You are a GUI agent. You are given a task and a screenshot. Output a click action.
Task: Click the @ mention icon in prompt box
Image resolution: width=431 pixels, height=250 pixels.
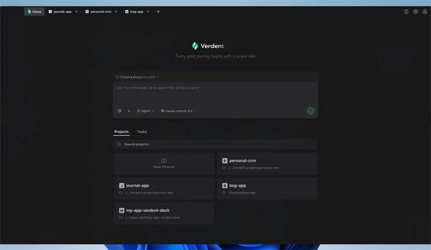coord(120,111)
